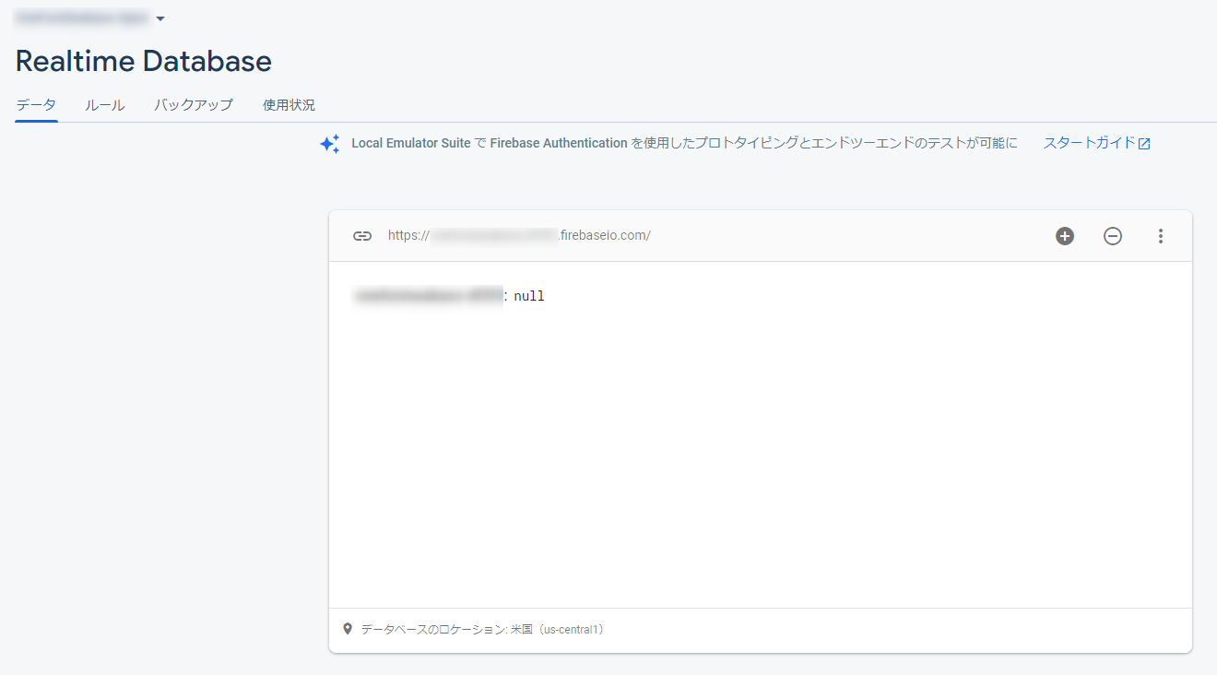Click the null value of root node
This screenshot has width=1217, height=675.
click(529, 296)
